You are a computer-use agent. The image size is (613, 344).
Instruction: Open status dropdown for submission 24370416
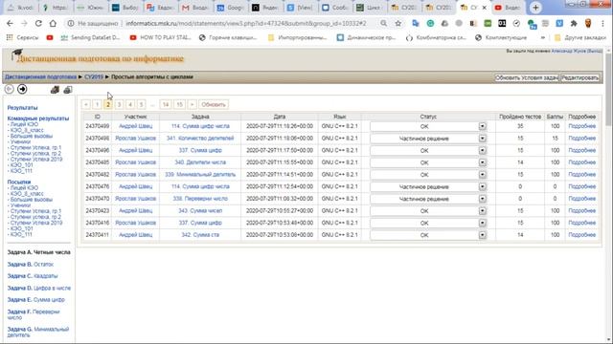482,223
